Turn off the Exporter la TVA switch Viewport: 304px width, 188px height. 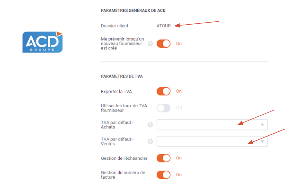click(164, 91)
